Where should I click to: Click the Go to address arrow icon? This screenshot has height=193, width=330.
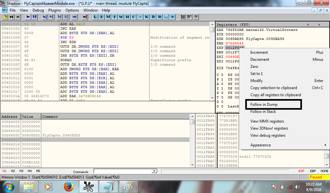[x=85, y=17]
